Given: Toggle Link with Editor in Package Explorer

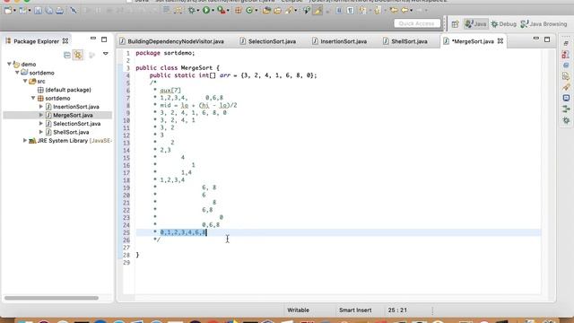Looking at the screenshot, I should pos(78,55).
